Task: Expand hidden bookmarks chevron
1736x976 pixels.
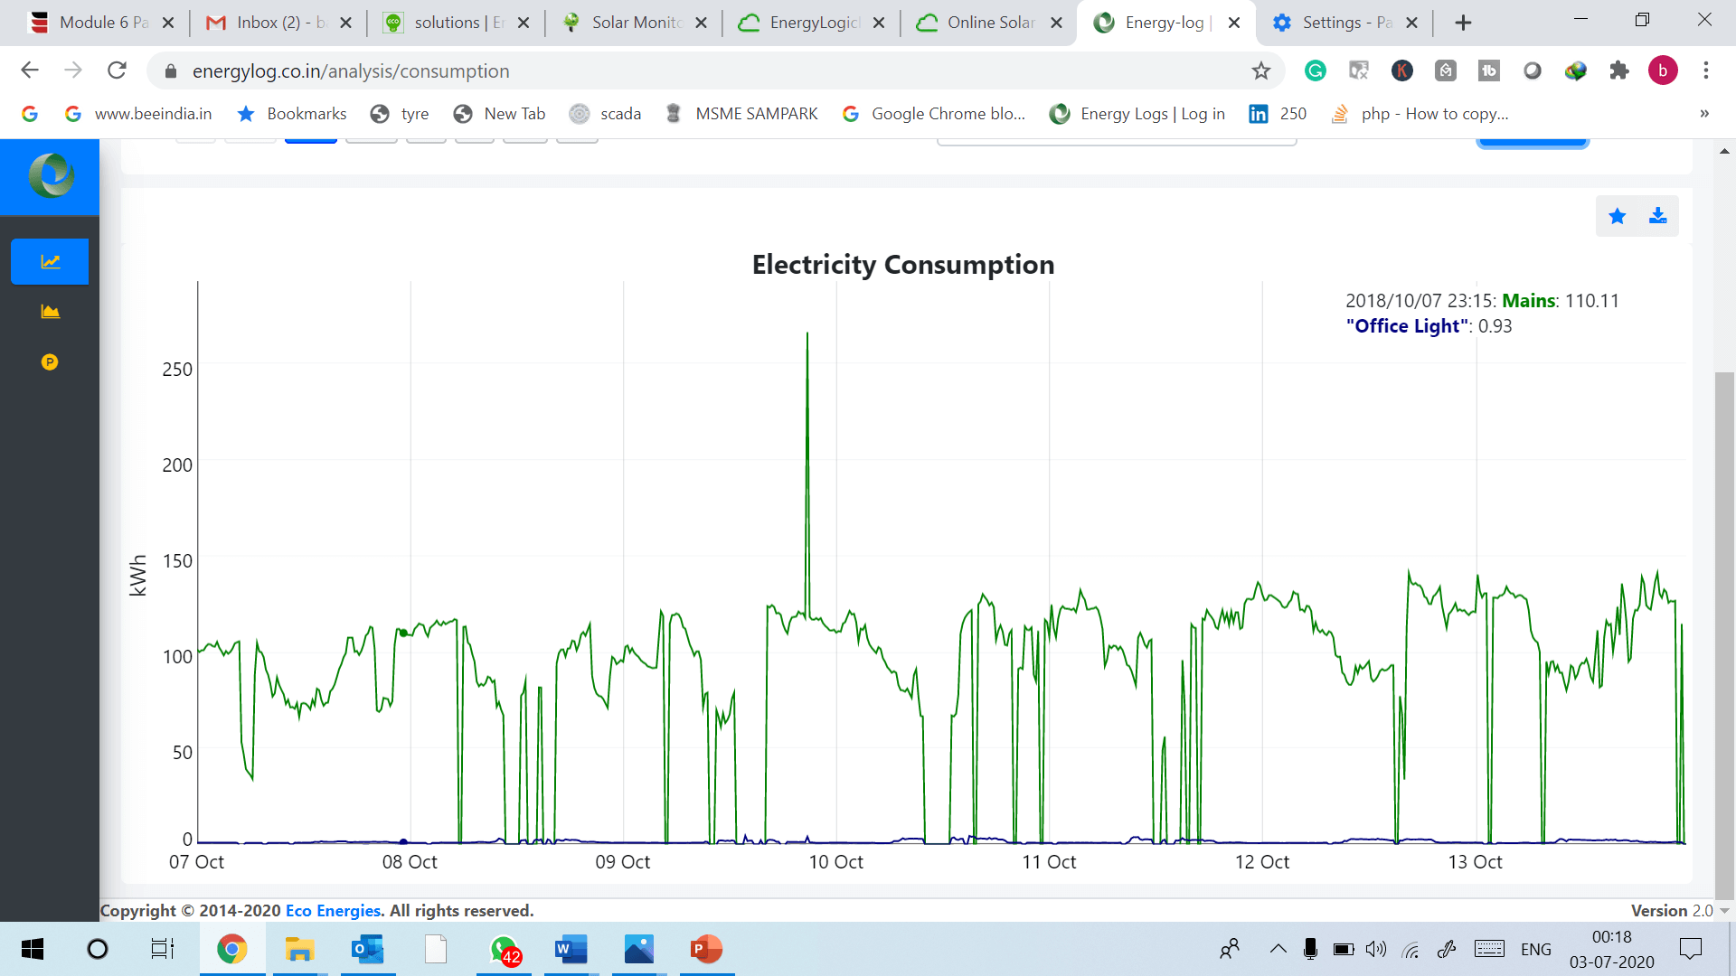Action: click(x=1703, y=114)
